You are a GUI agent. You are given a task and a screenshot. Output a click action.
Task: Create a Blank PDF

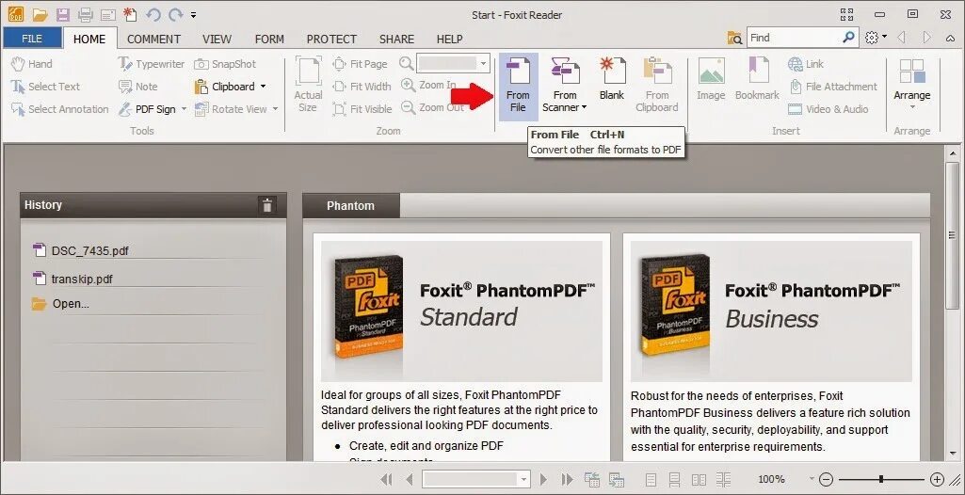pyautogui.click(x=612, y=80)
